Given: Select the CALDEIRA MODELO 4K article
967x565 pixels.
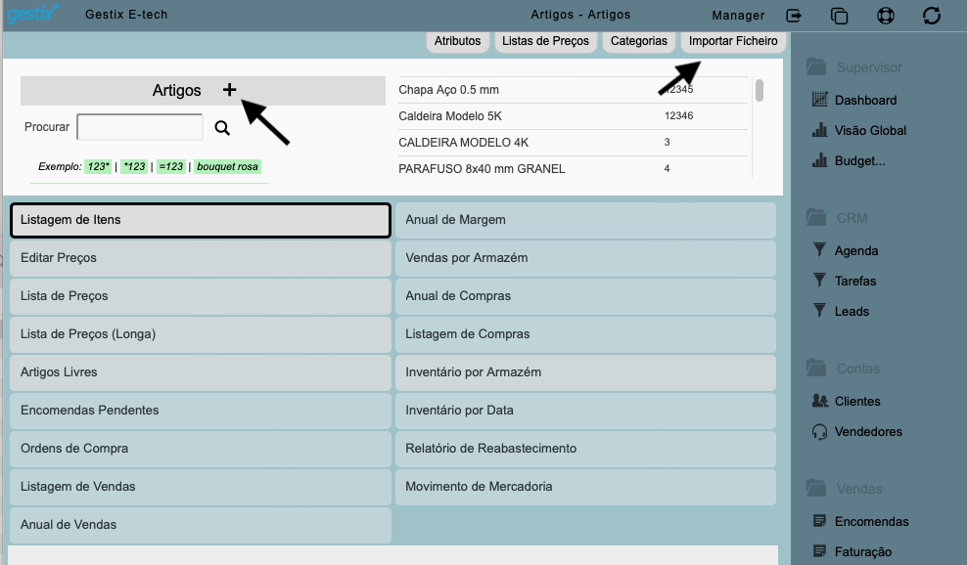Looking at the screenshot, I should [573, 143].
